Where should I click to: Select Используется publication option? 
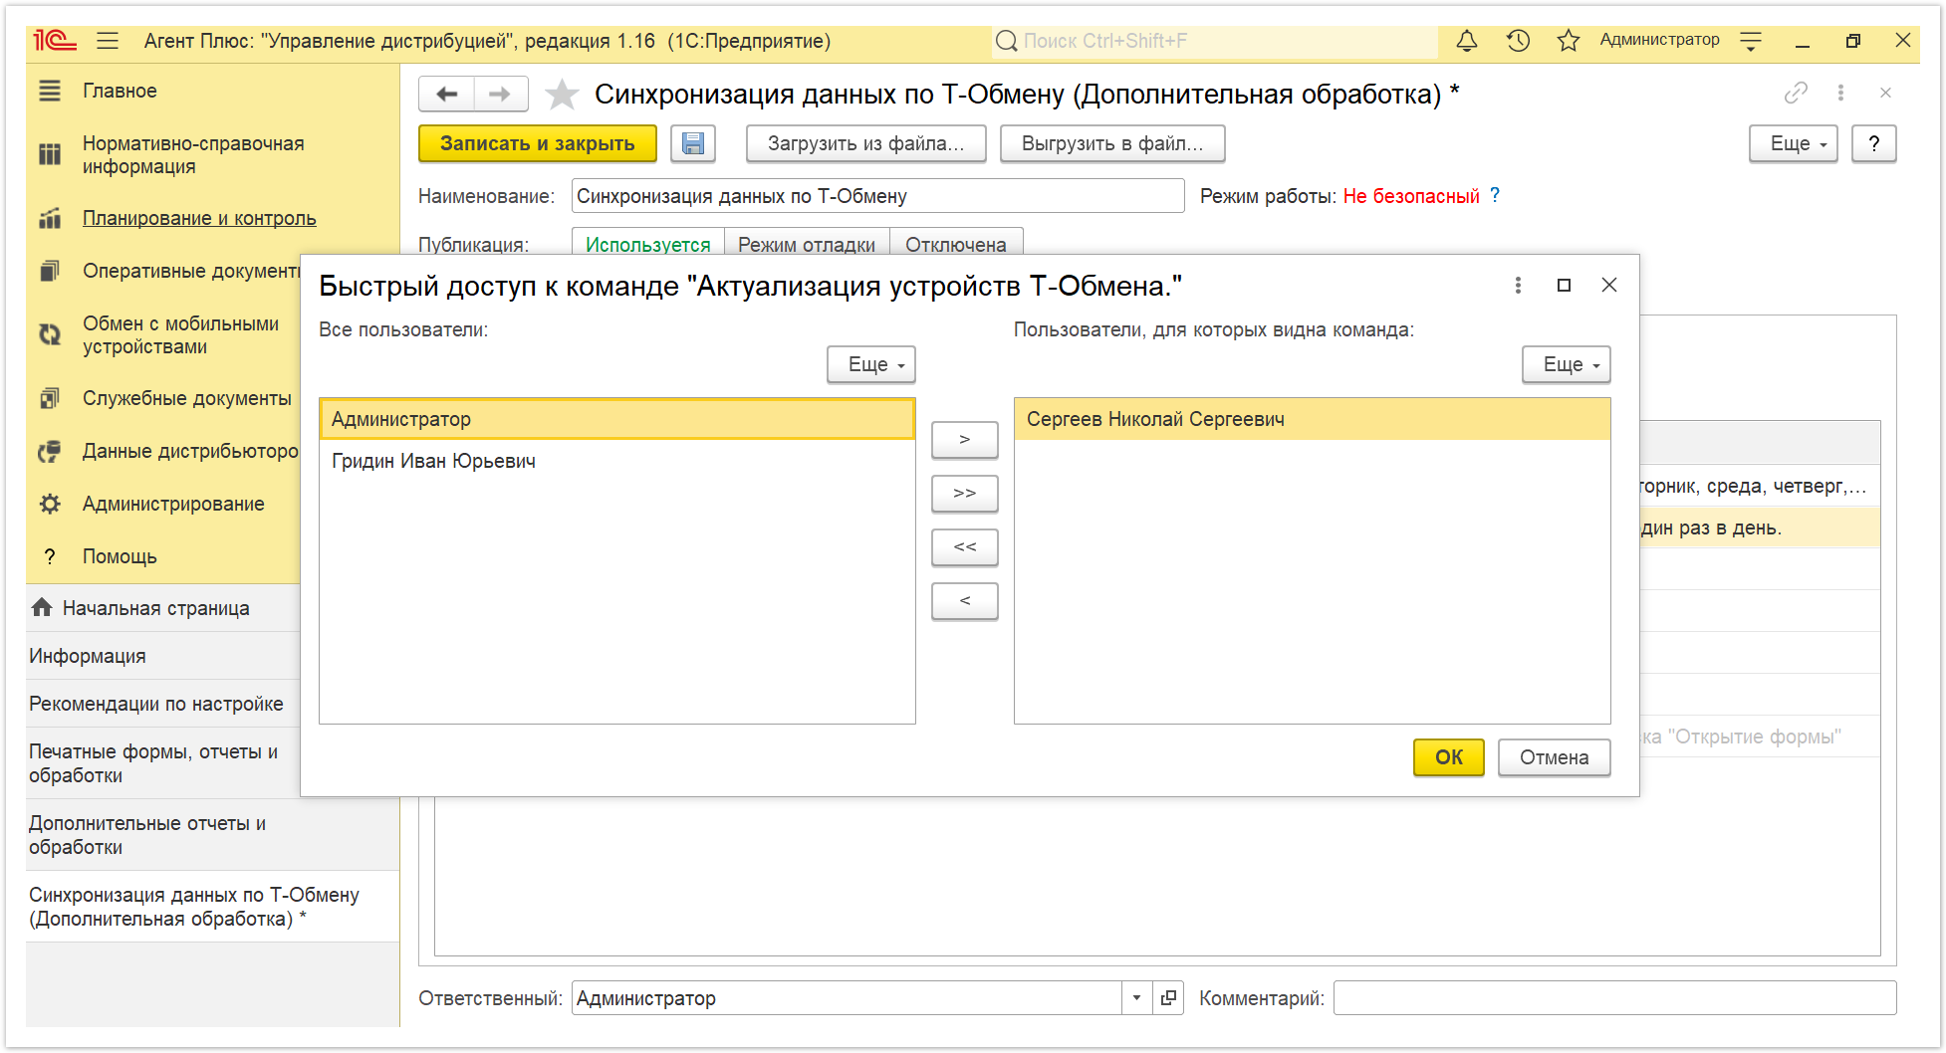[648, 243]
